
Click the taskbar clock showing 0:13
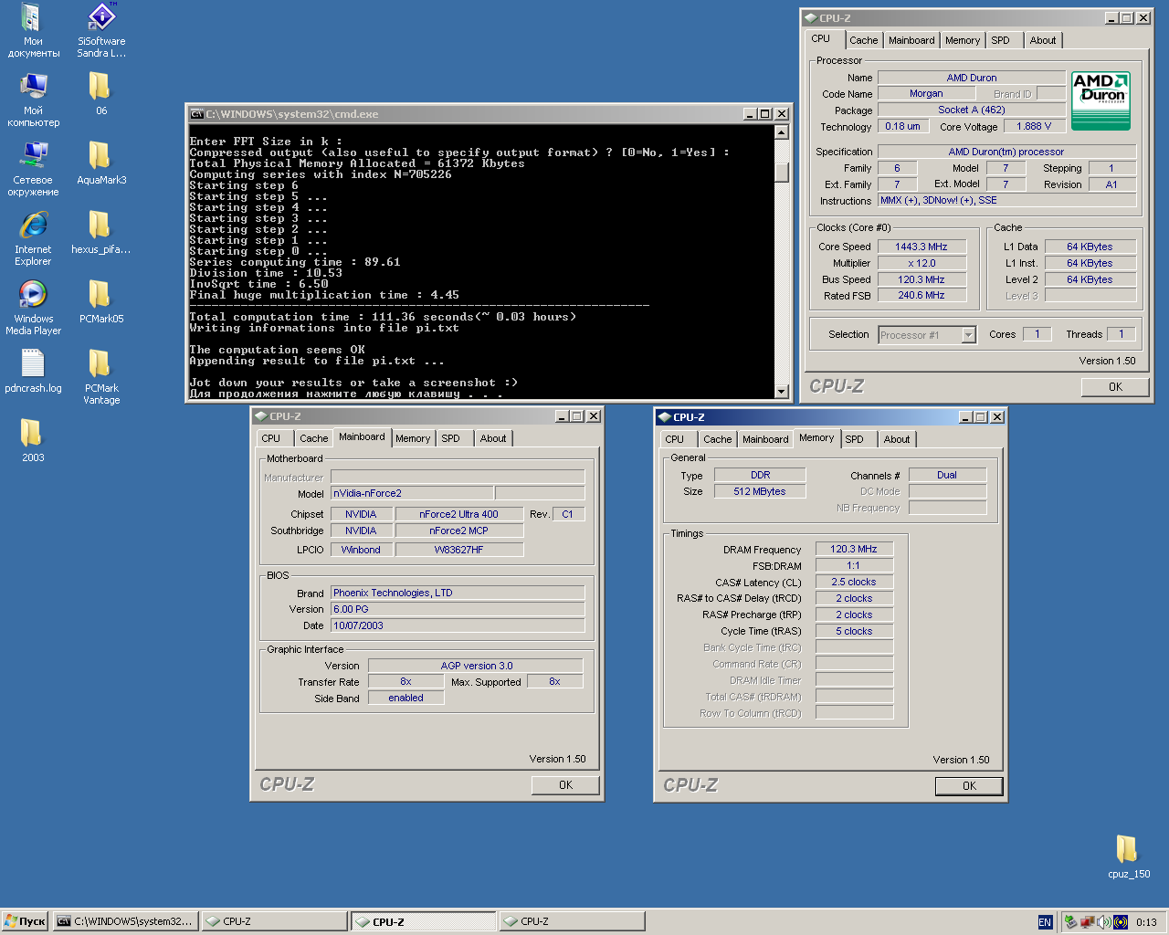1146,922
